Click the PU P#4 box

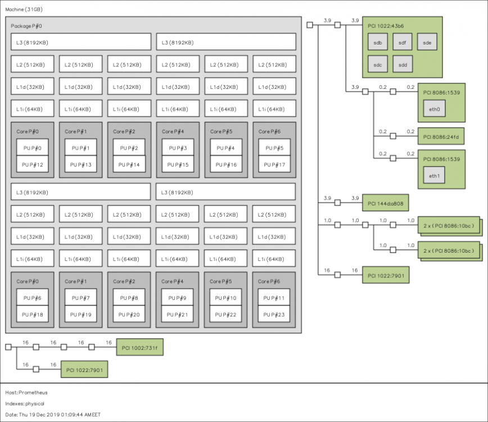226,147
